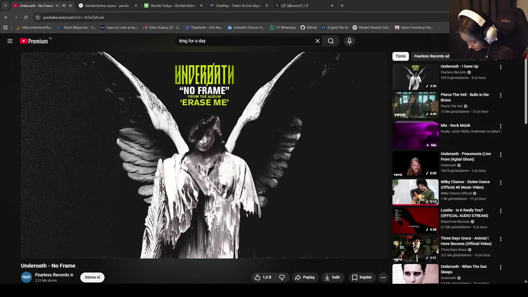Open the Fearless Records channel avatar
The width and height of the screenshot is (528, 297).
pos(26,277)
